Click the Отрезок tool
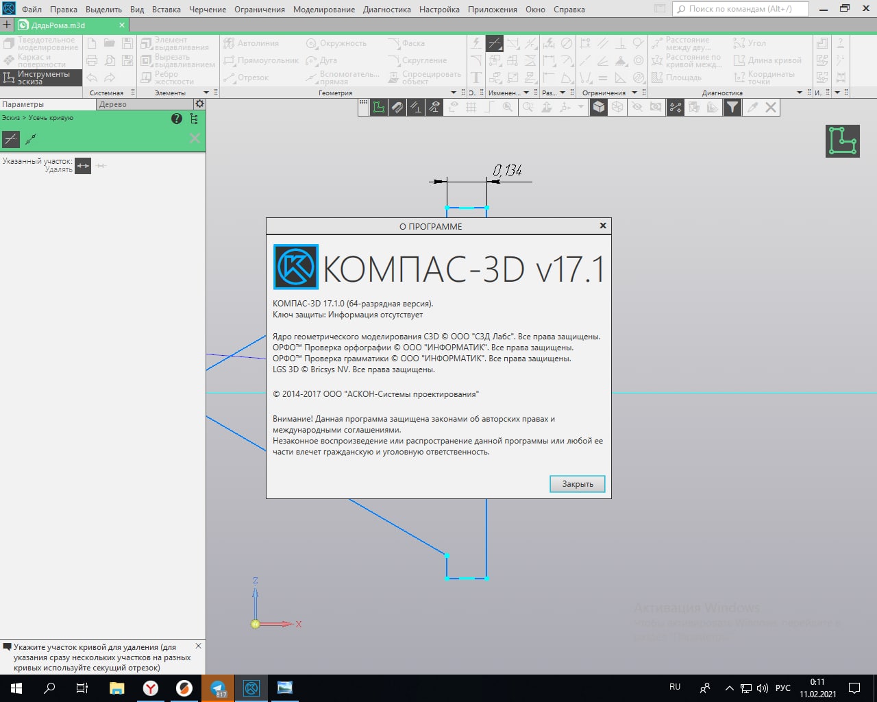The width and height of the screenshot is (877, 702). [x=246, y=77]
